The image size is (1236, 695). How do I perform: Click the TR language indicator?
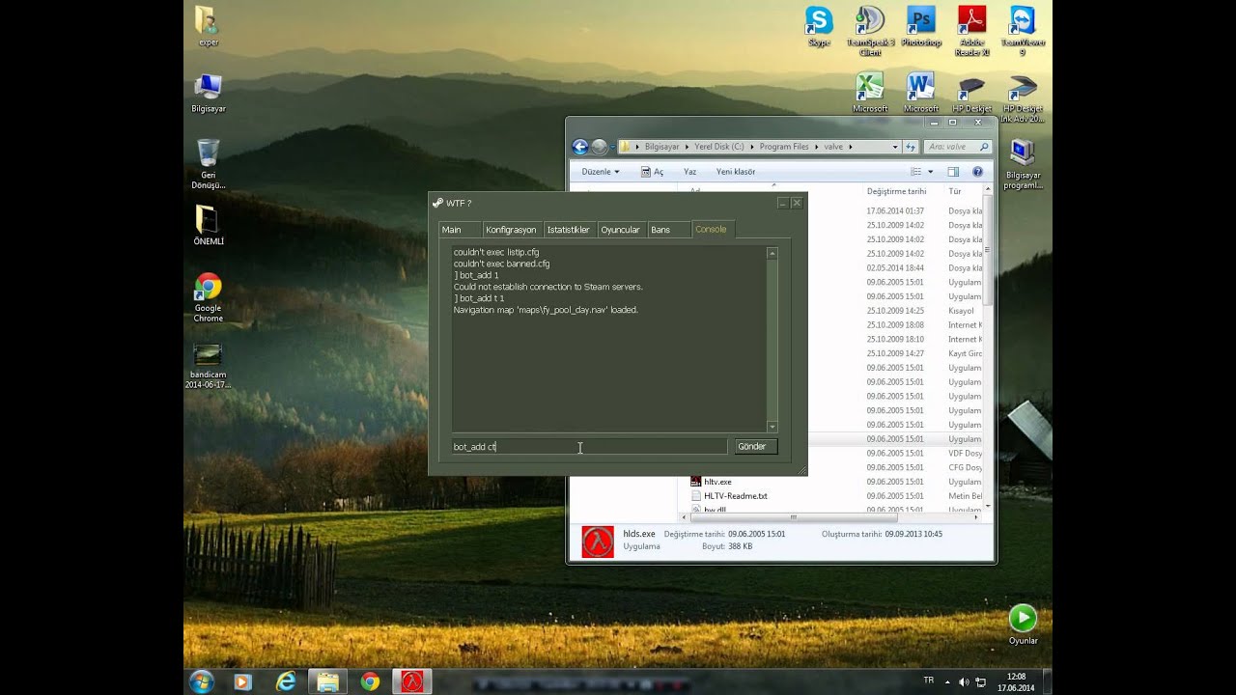click(929, 681)
